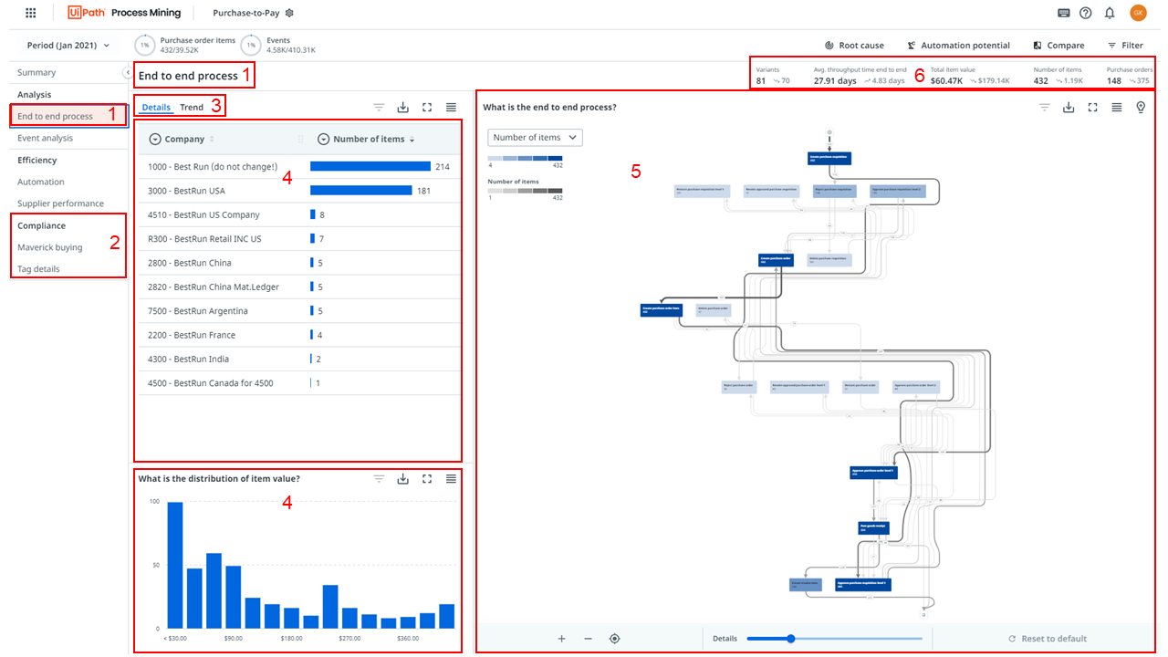Click the Root cause button
The image size is (1168, 657).
click(854, 45)
